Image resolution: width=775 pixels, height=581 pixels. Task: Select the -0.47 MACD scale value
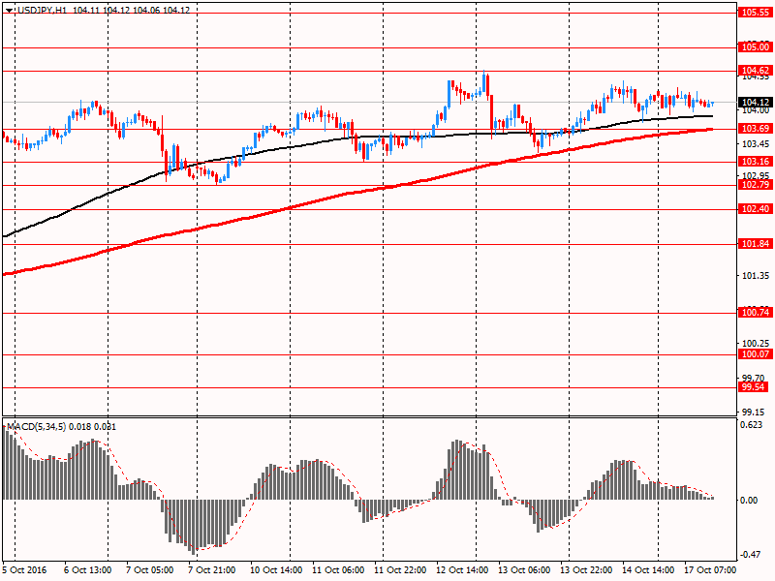750,555
